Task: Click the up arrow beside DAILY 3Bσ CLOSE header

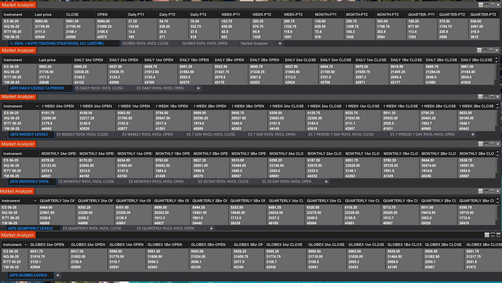Action: pos(497,58)
